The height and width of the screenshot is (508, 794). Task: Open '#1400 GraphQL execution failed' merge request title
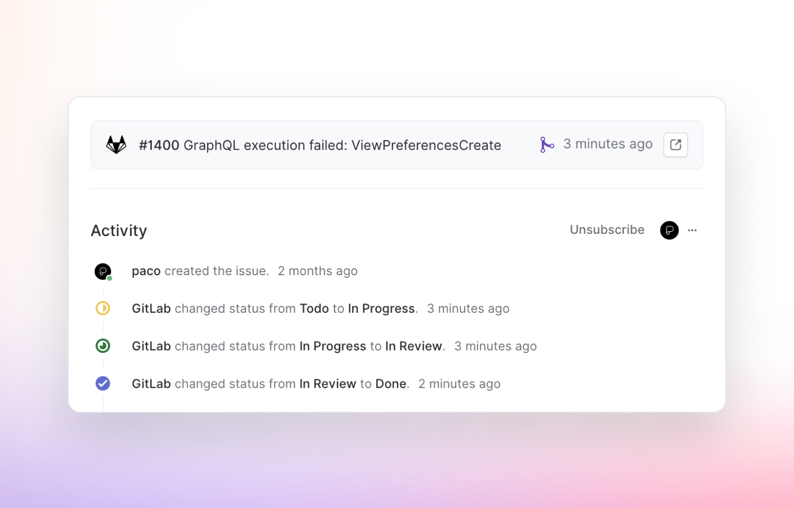click(x=320, y=145)
